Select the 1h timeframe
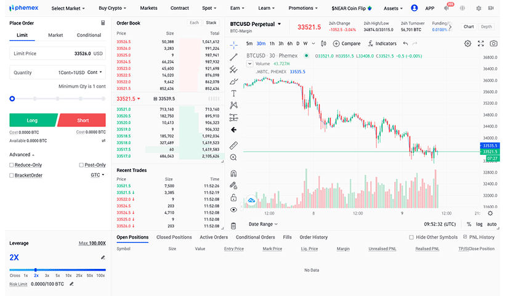The height and width of the screenshot is (296, 505). 272,44
